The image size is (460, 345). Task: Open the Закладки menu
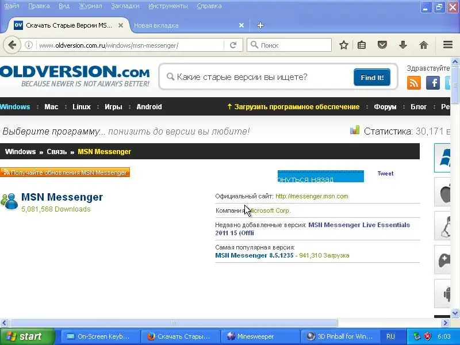pos(125,6)
